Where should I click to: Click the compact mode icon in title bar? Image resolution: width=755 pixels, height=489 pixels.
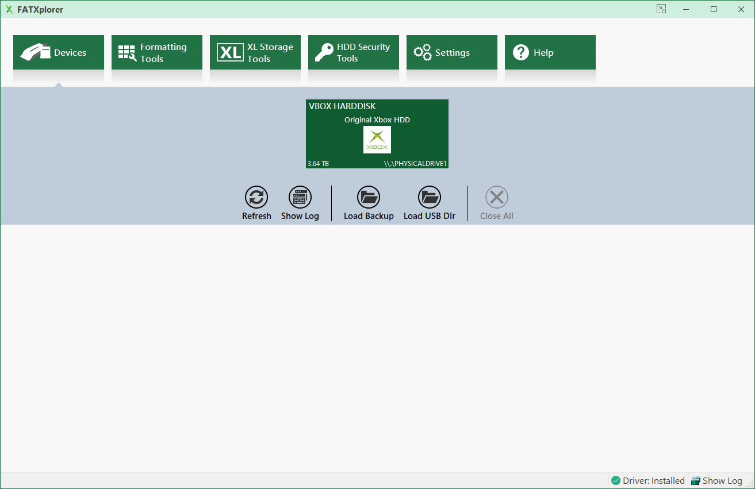click(x=661, y=9)
